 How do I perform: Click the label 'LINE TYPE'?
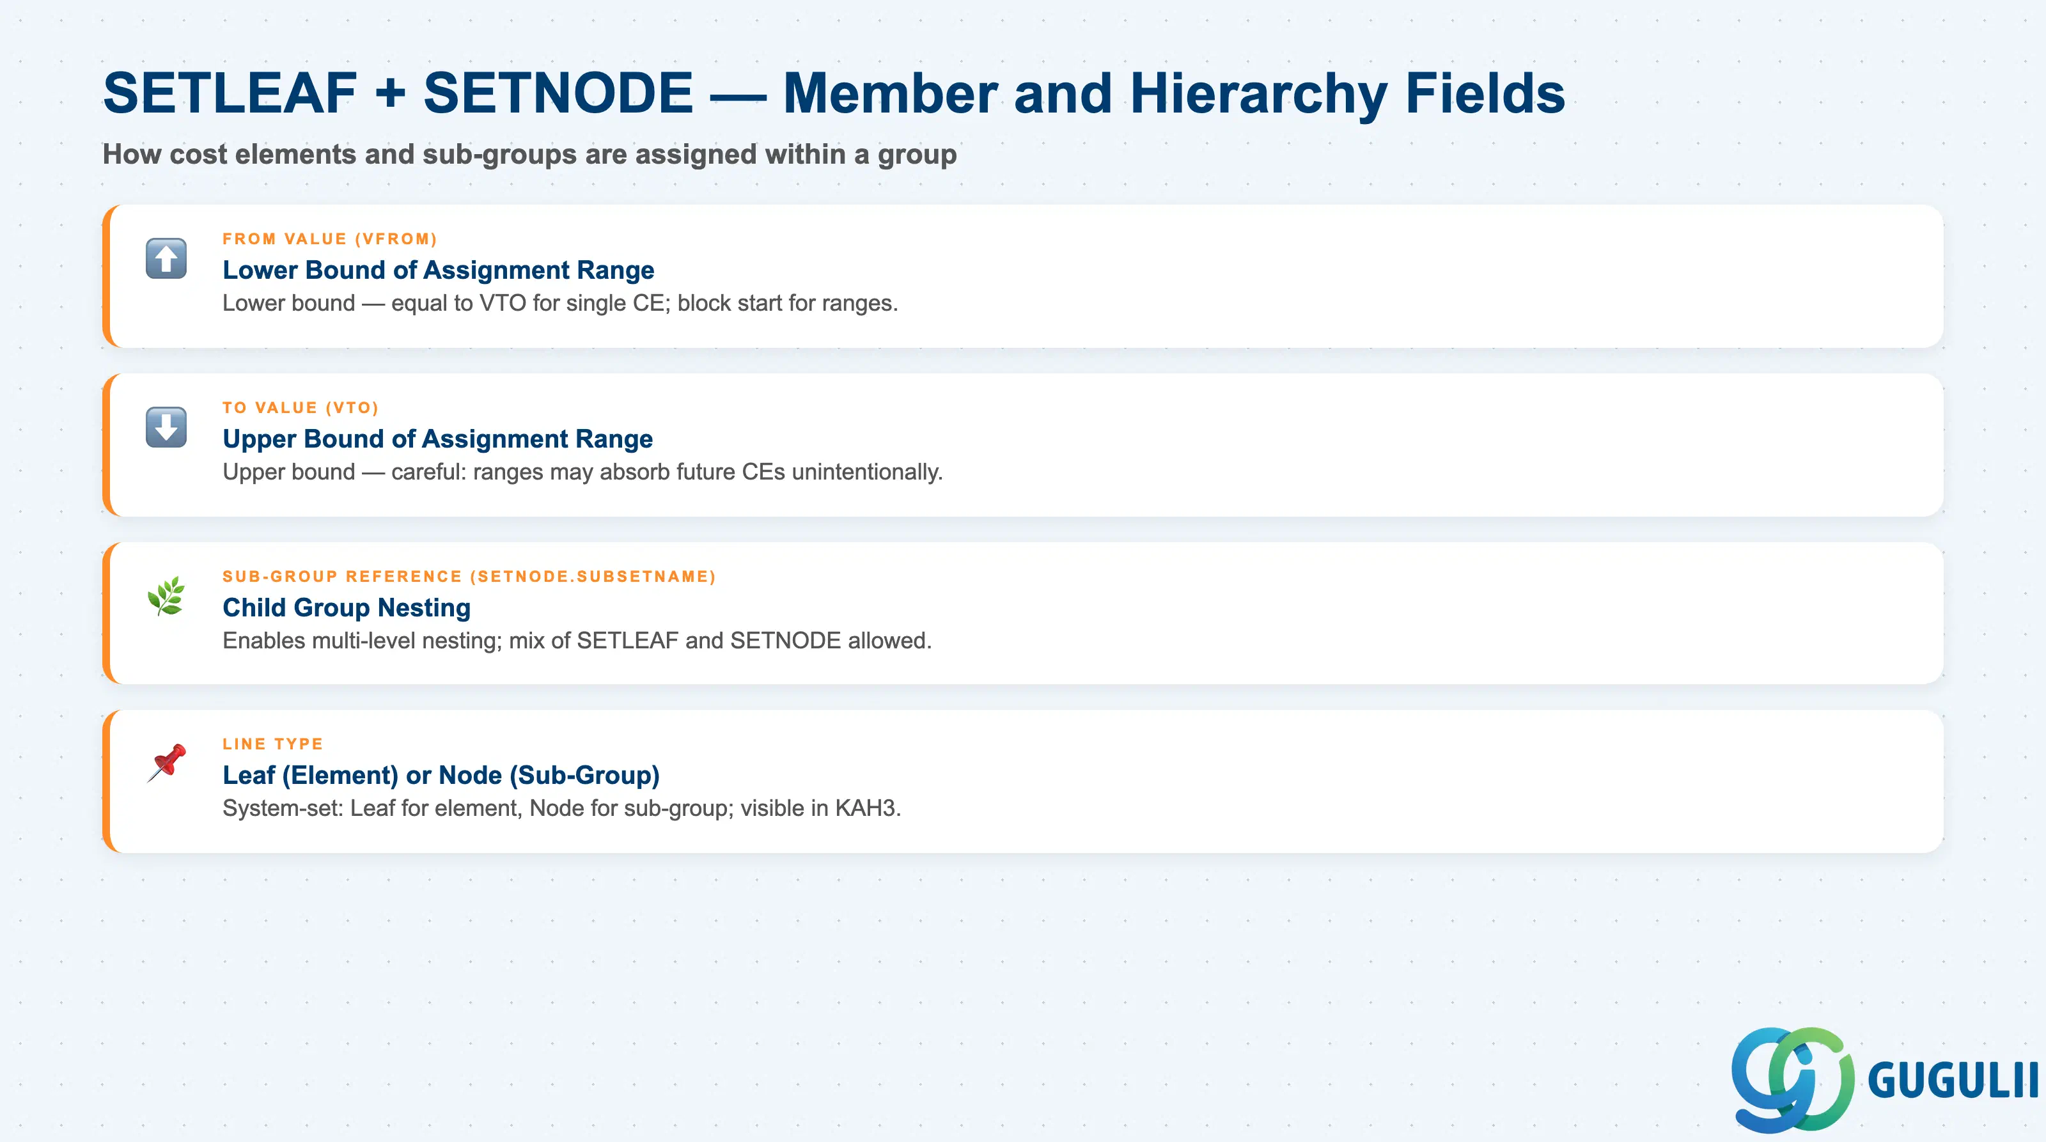click(272, 744)
